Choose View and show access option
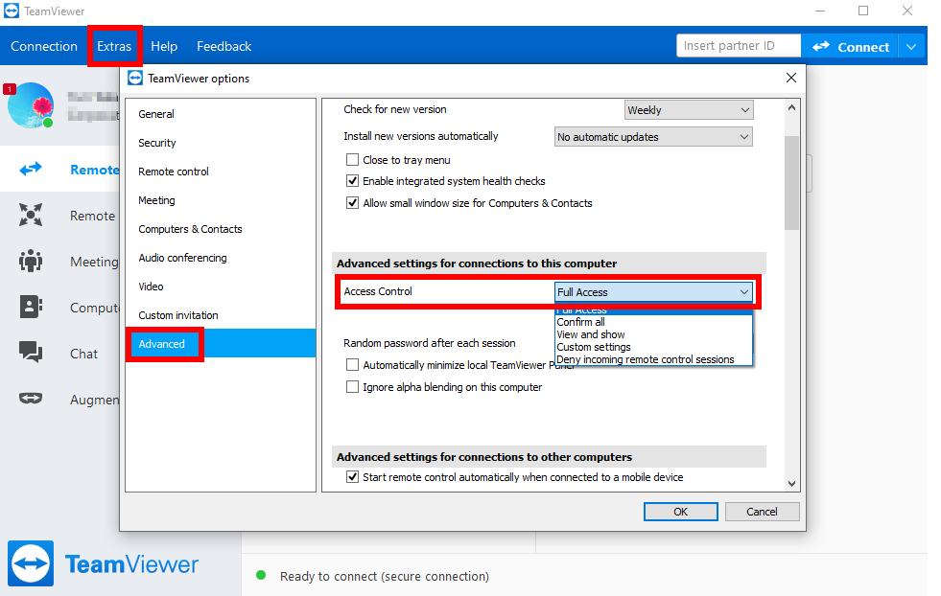Image resolution: width=941 pixels, height=596 pixels. (653, 334)
